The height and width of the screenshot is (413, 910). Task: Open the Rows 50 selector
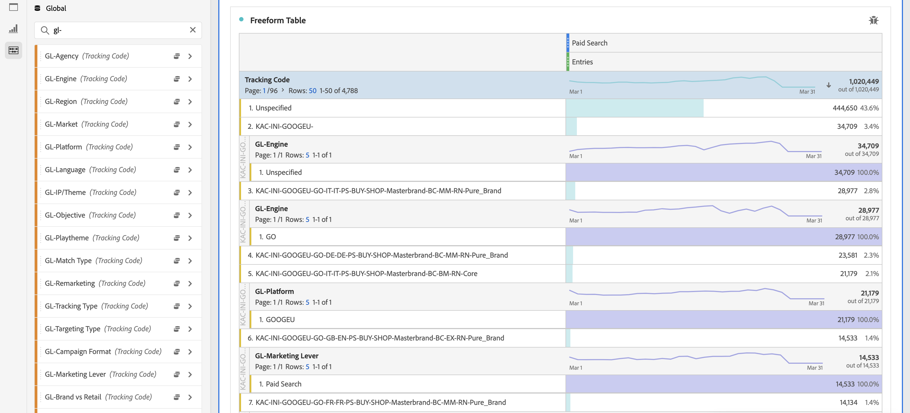312,91
